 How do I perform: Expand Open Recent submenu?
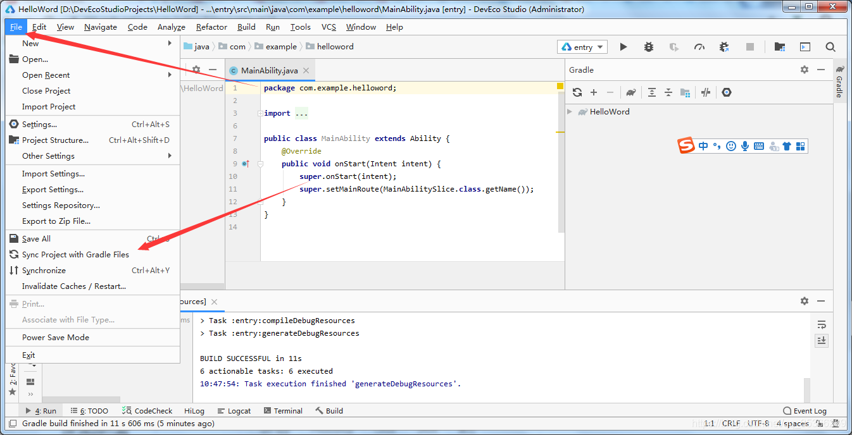(93, 75)
